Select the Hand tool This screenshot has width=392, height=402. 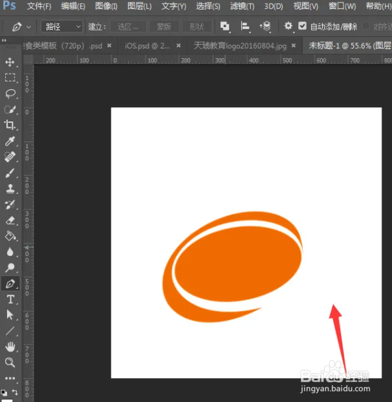point(10,346)
